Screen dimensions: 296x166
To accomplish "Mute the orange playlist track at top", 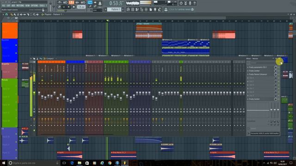I will click(16, 29).
